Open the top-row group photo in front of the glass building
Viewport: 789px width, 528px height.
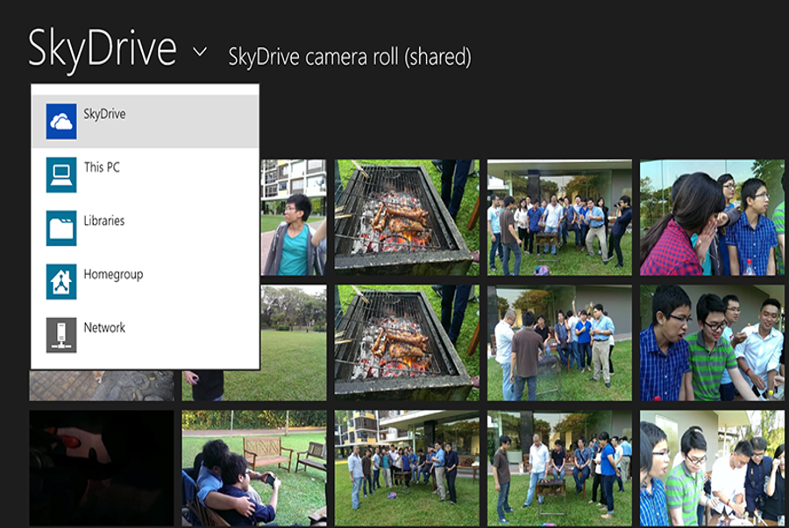559,217
